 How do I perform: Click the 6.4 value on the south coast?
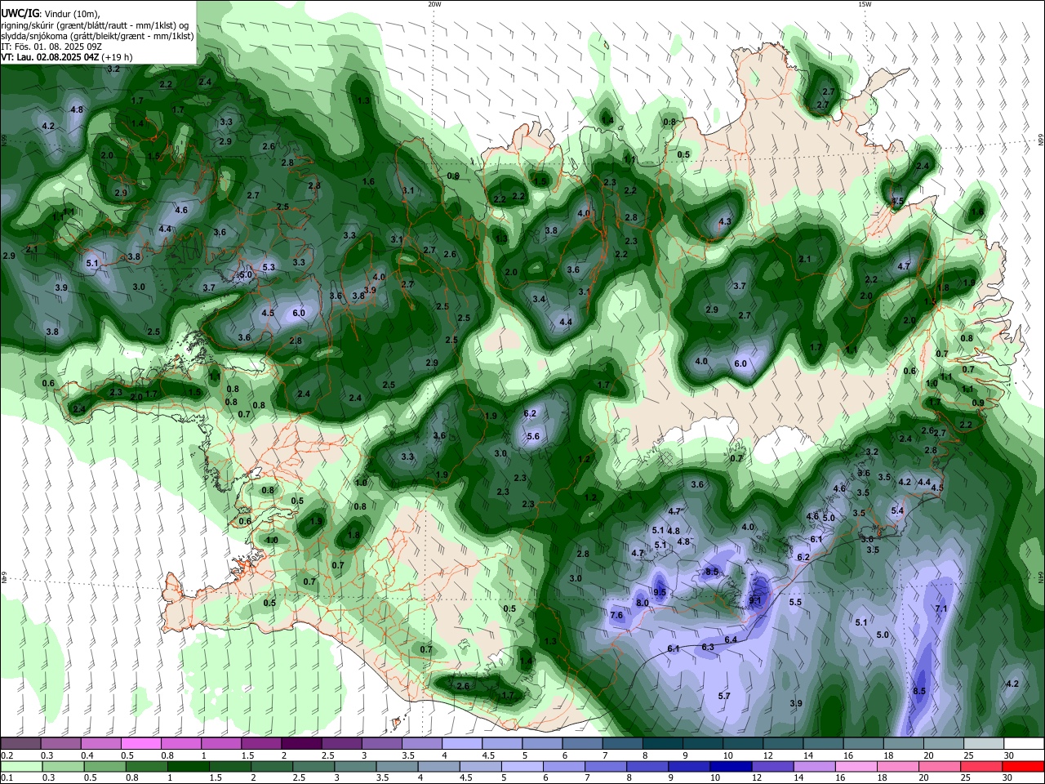point(731,639)
